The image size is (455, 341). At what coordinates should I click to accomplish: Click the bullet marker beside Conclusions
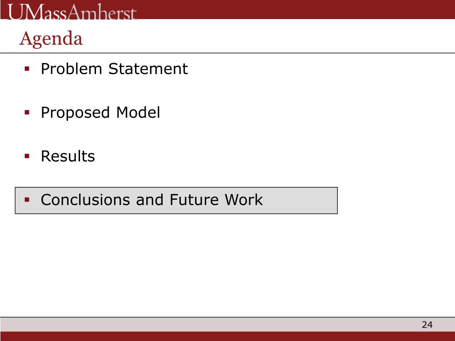click(x=27, y=200)
